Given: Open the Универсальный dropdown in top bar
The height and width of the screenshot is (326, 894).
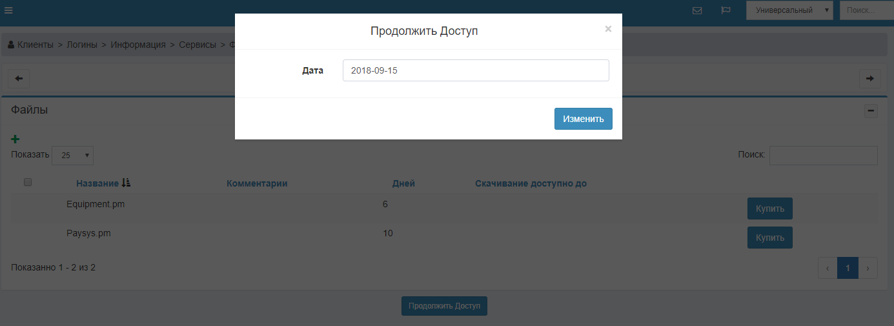Looking at the screenshot, I should [789, 10].
